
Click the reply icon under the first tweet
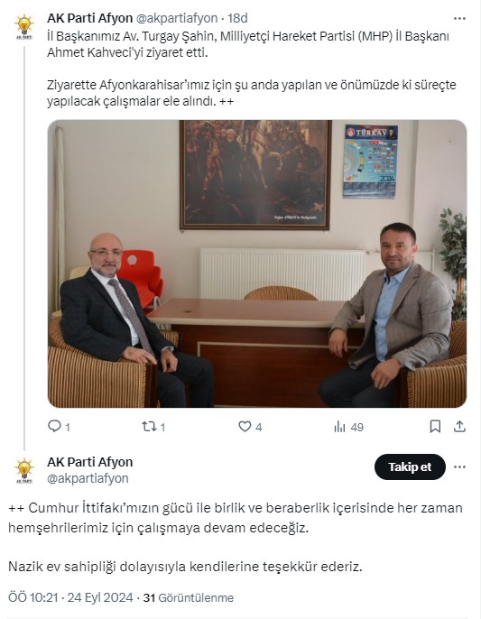(x=54, y=426)
